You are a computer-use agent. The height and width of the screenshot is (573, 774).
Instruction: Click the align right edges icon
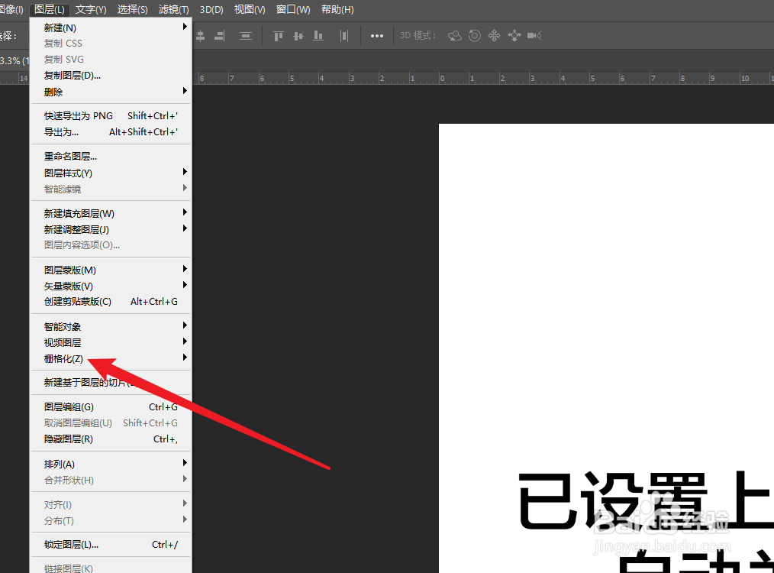point(220,36)
